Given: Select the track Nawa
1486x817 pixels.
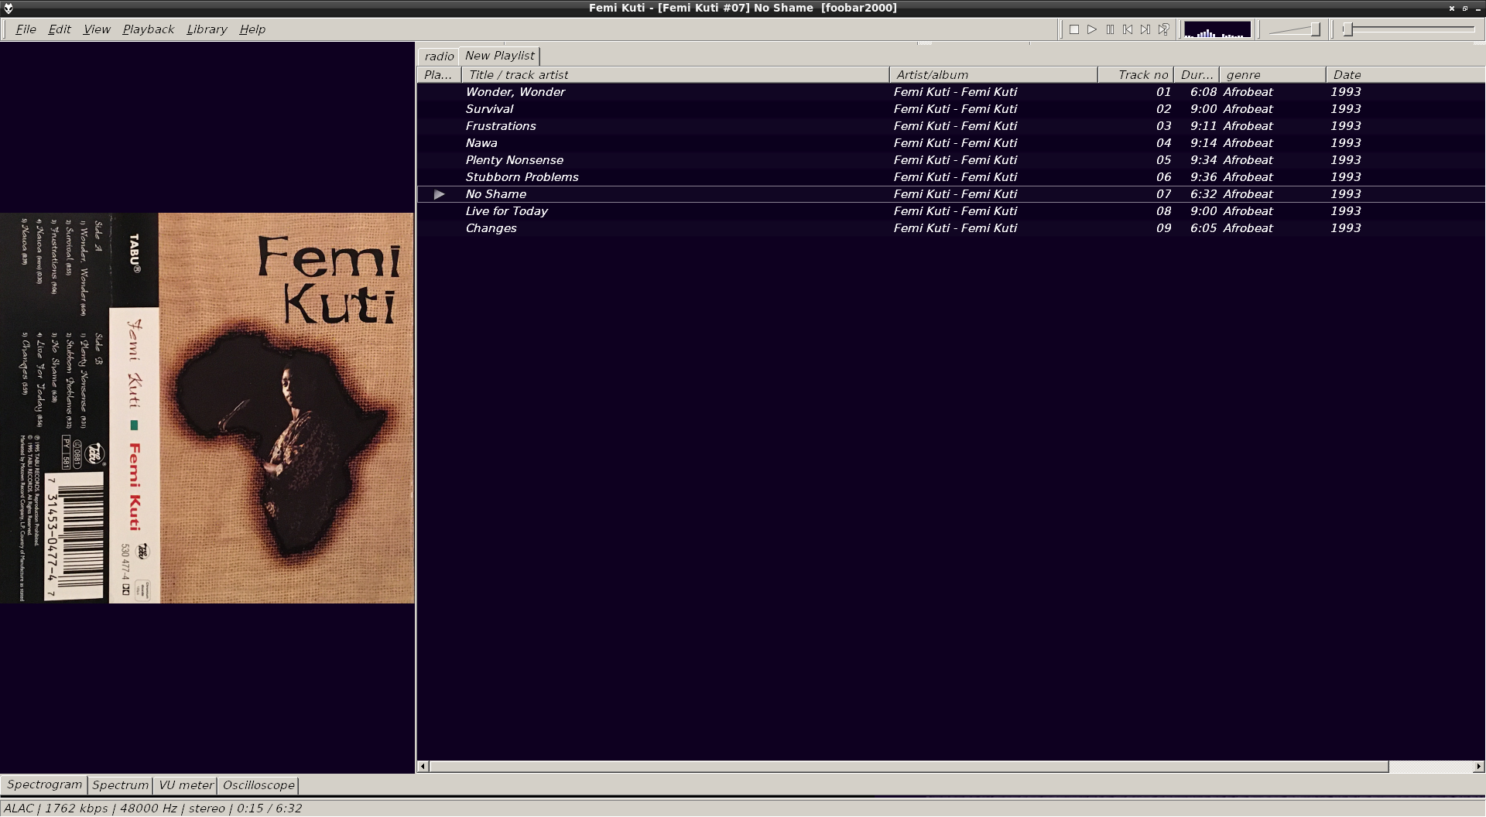Looking at the screenshot, I should [x=950, y=143].
